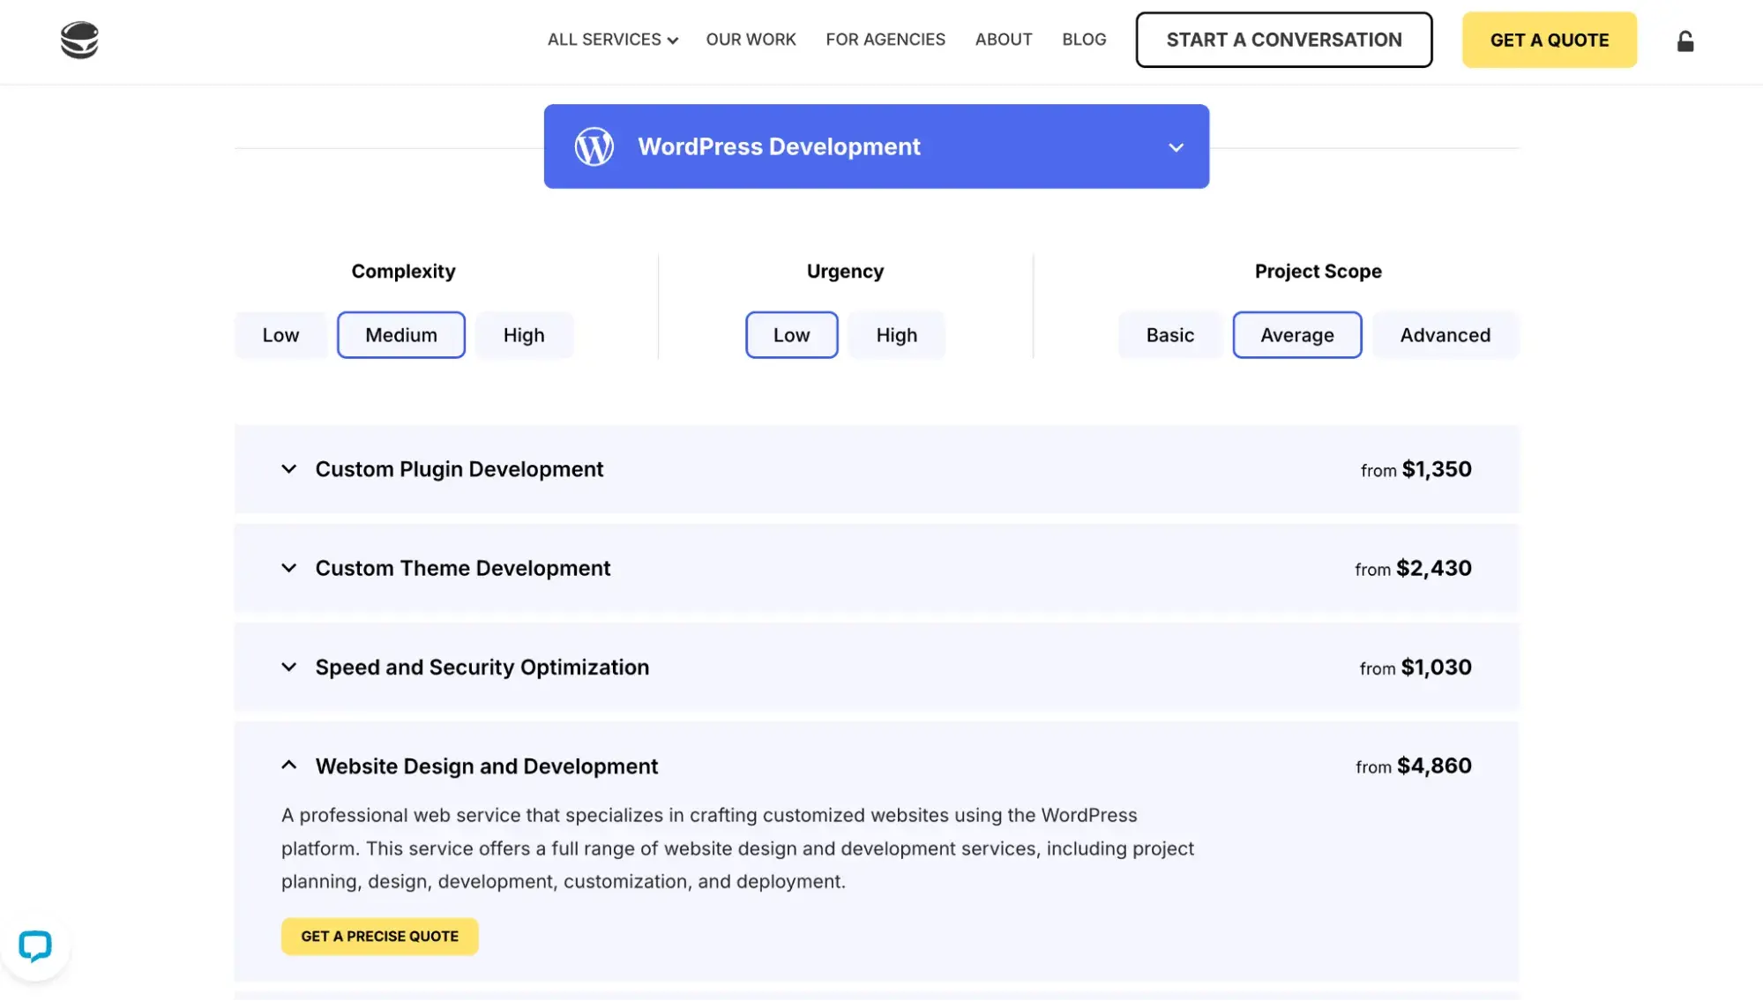The width and height of the screenshot is (1763, 1001).
Task: Collapse Website Design and Development row
Action: click(876, 766)
